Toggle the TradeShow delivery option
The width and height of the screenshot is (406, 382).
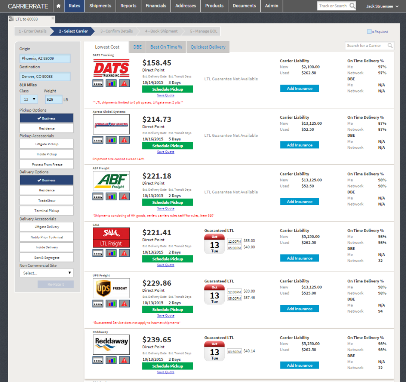coord(47,201)
